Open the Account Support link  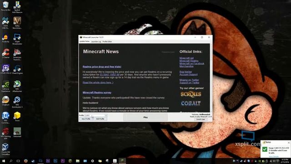188,74
